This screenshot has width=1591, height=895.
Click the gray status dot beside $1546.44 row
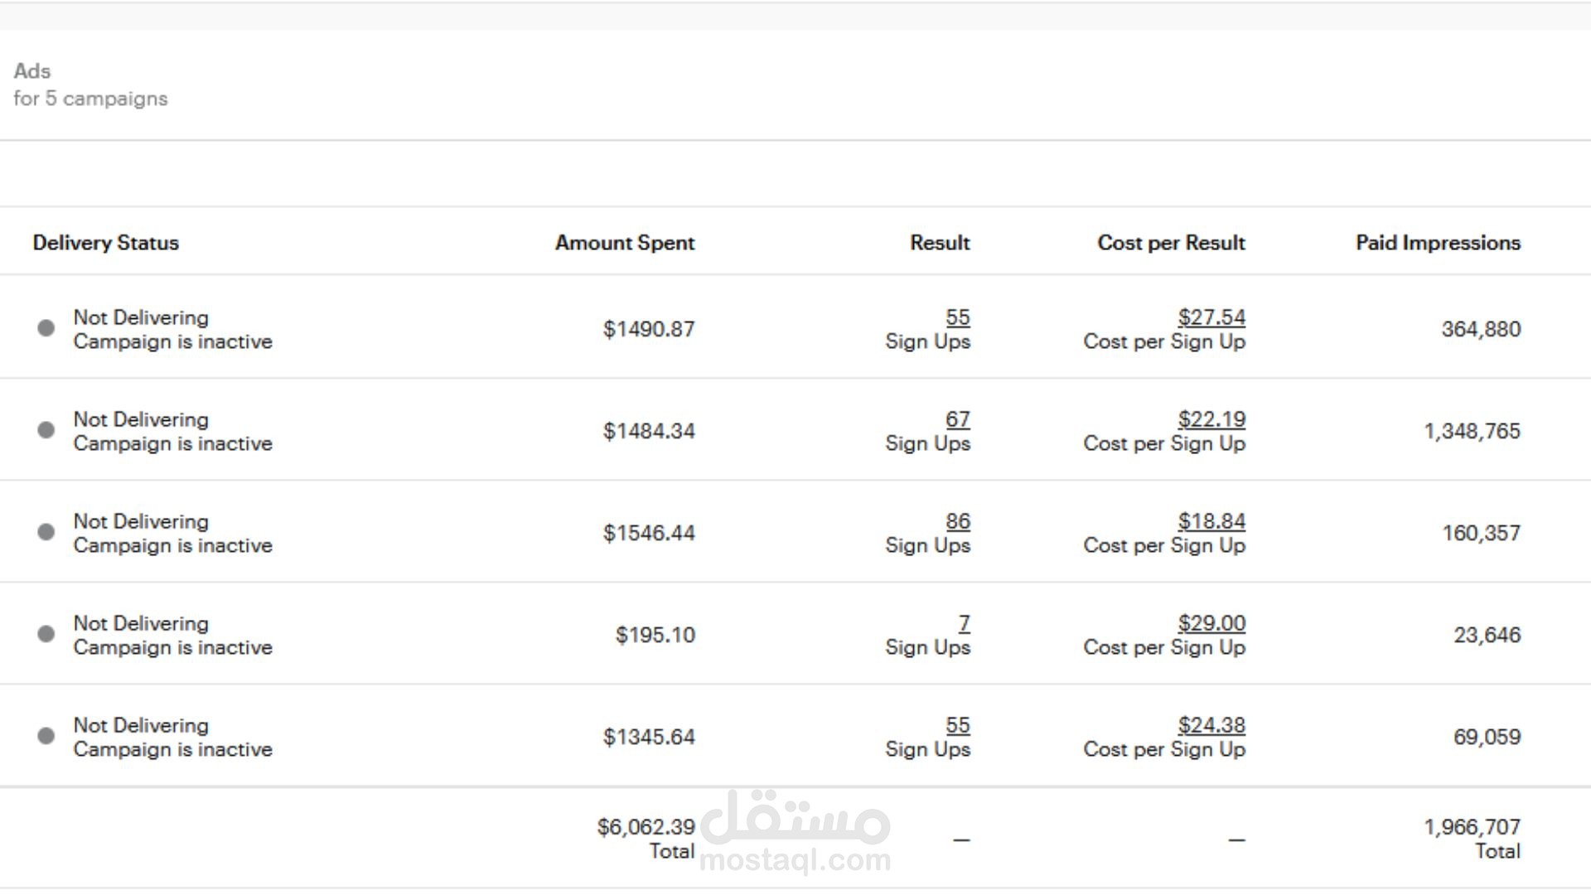tap(46, 532)
